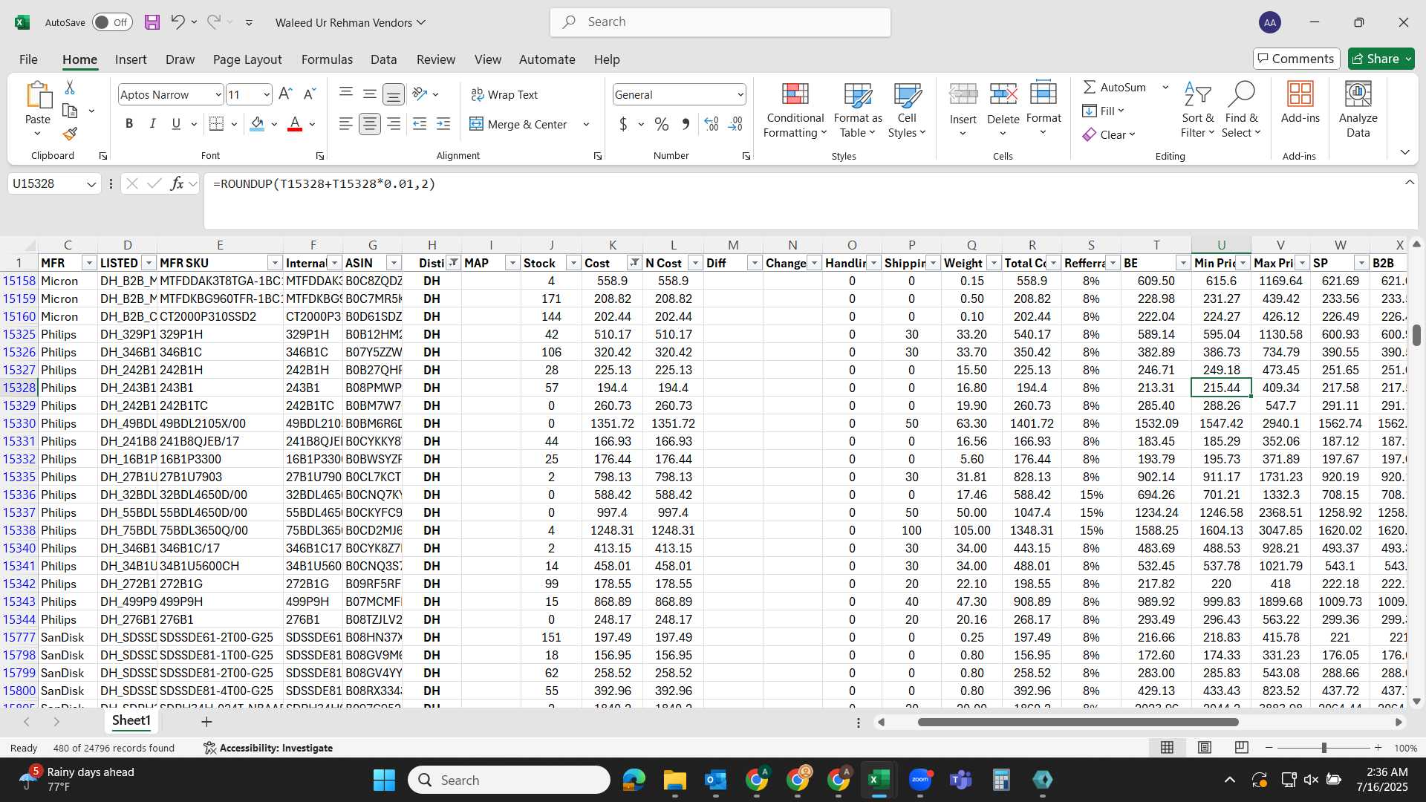Image resolution: width=1426 pixels, height=802 pixels.
Task: Apply Percent Style format
Action: pyautogui.click(x=662, y=124)
